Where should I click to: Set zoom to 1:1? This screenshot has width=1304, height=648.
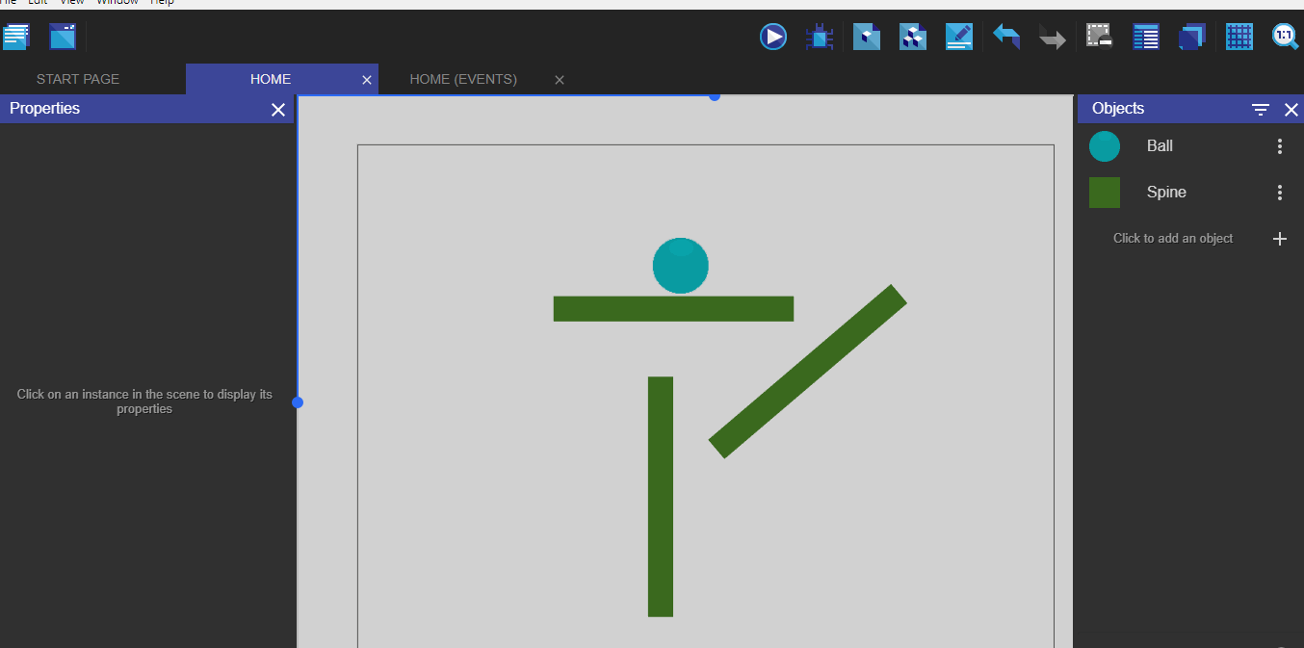(x=1285, y=36)
